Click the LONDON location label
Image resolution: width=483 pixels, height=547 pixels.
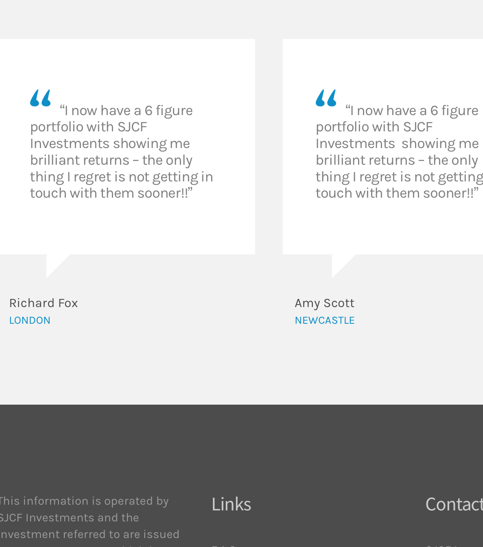coord(30,320)
